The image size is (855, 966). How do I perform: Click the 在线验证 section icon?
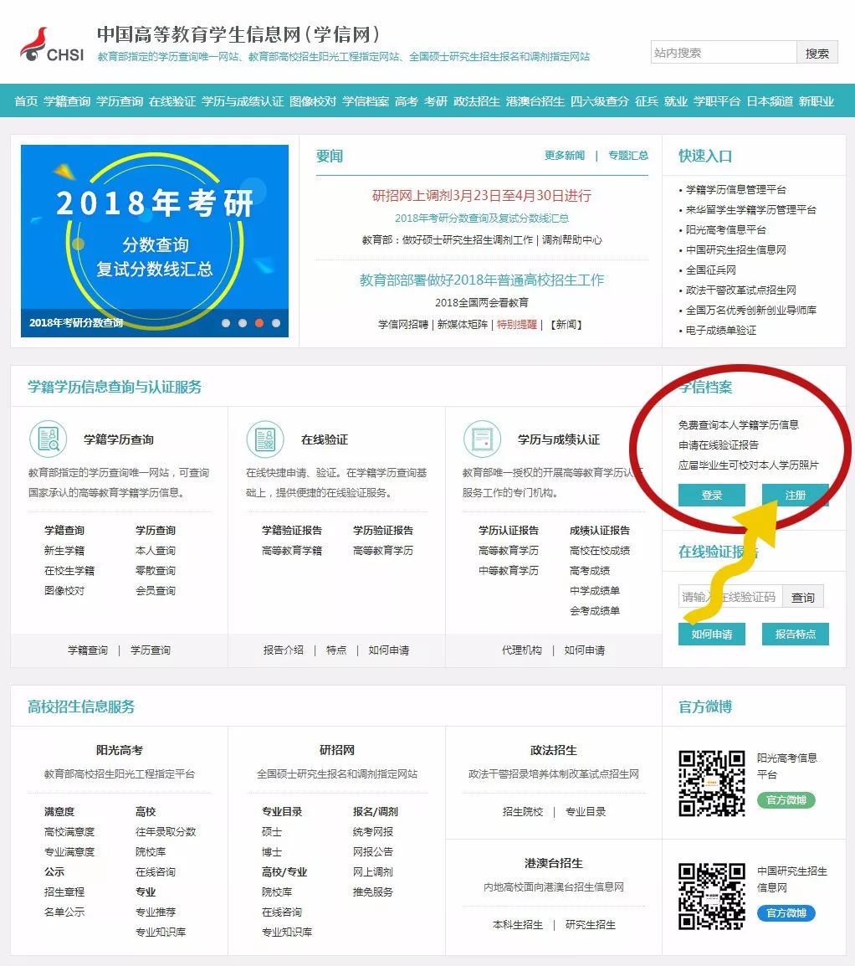tap(266, 439)
